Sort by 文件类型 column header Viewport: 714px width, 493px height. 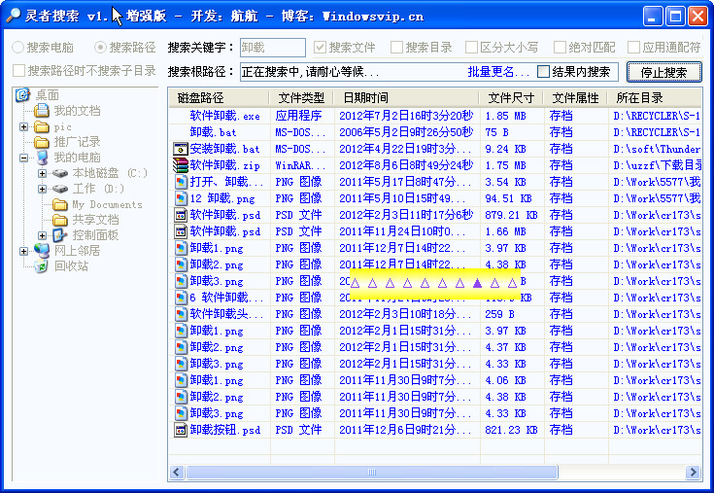tap(301, 97)
